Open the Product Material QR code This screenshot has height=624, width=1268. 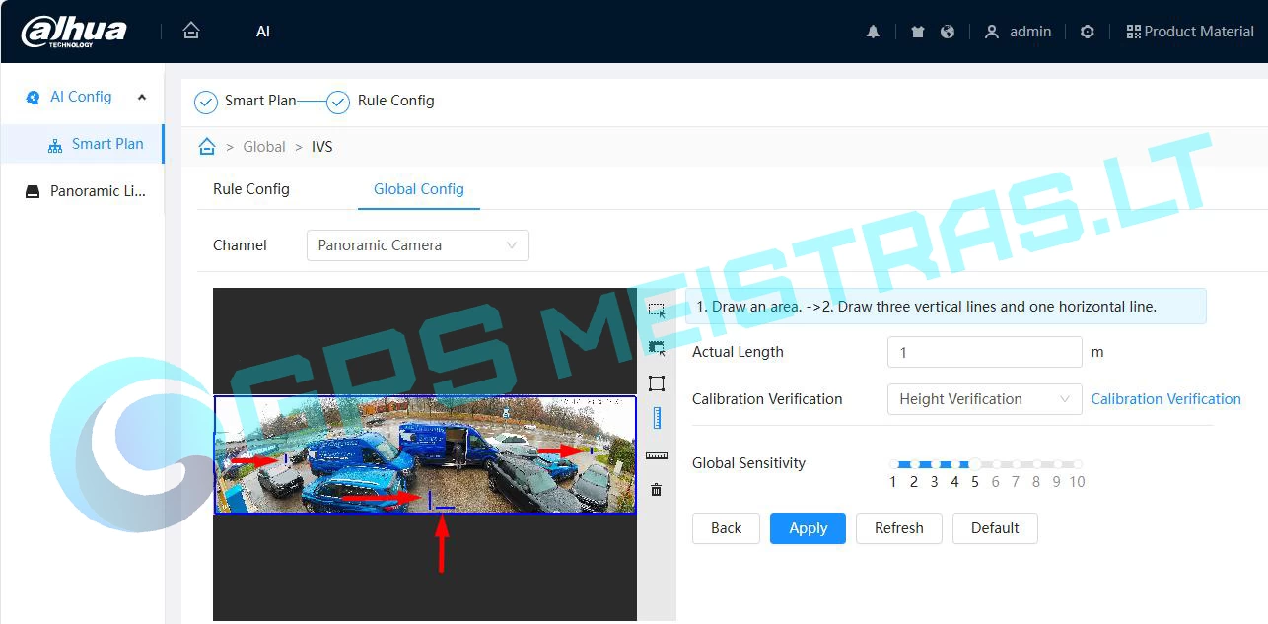[1190, 32]
